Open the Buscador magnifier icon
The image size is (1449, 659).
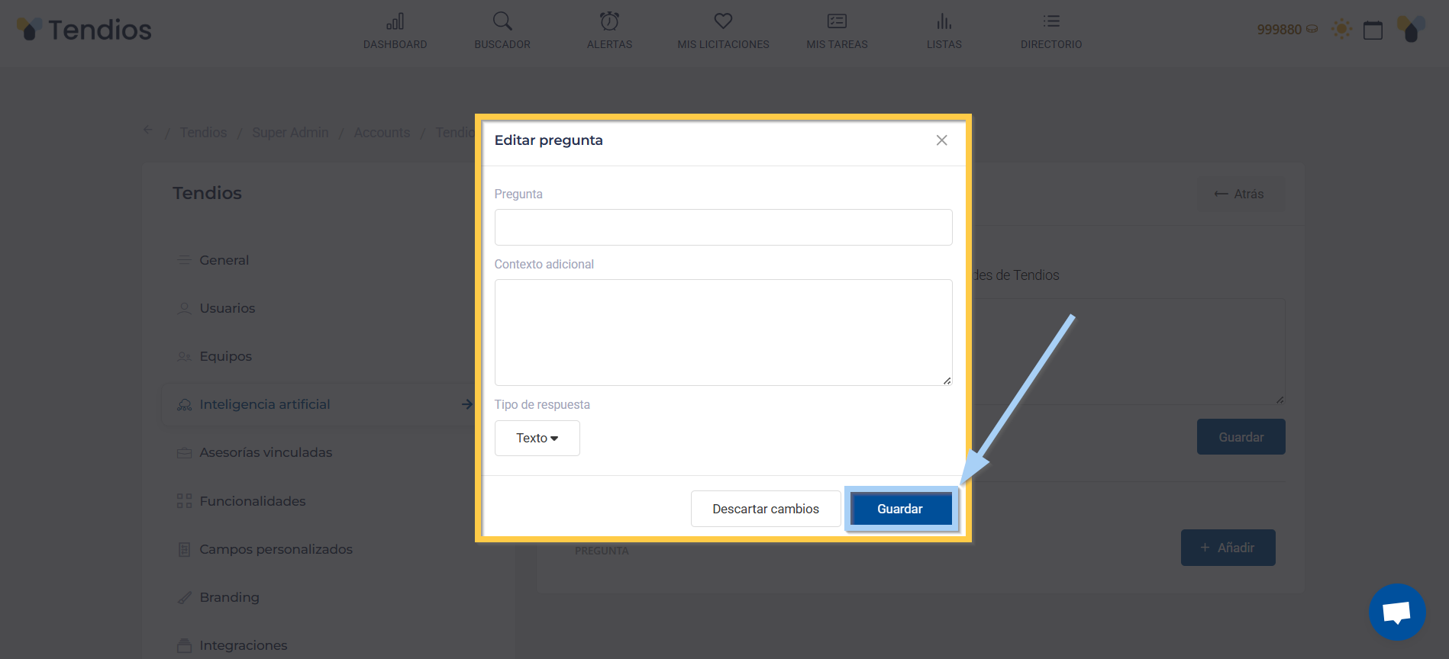coord(502,21)
